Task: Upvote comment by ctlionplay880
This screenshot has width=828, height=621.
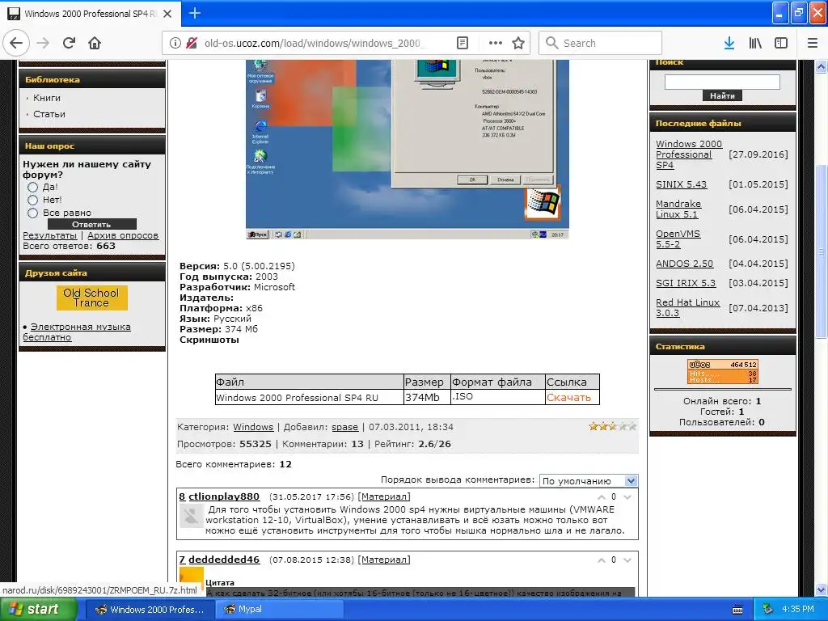Action: (x=602, y=497)
